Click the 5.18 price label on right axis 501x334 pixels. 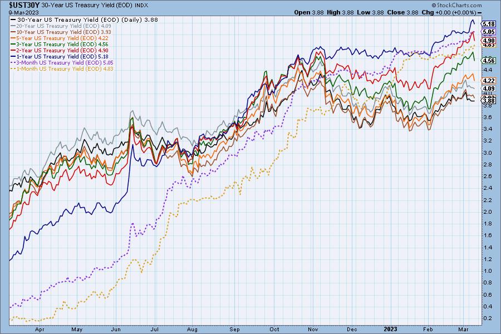489,24
